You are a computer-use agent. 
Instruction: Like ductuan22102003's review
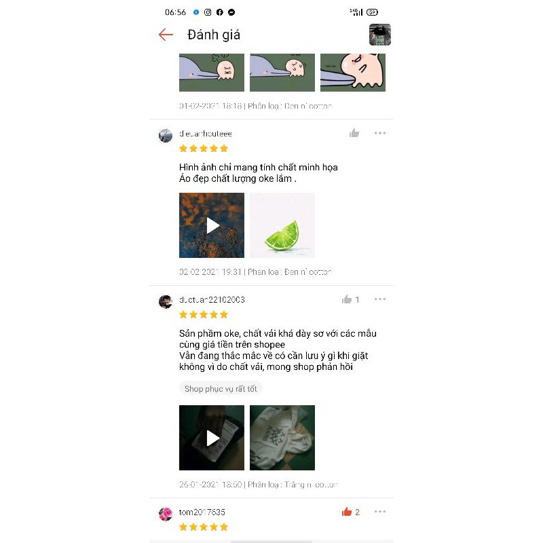click(x=347, y=299)
